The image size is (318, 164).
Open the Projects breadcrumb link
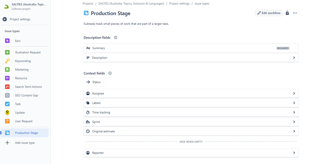click(88, 4)
